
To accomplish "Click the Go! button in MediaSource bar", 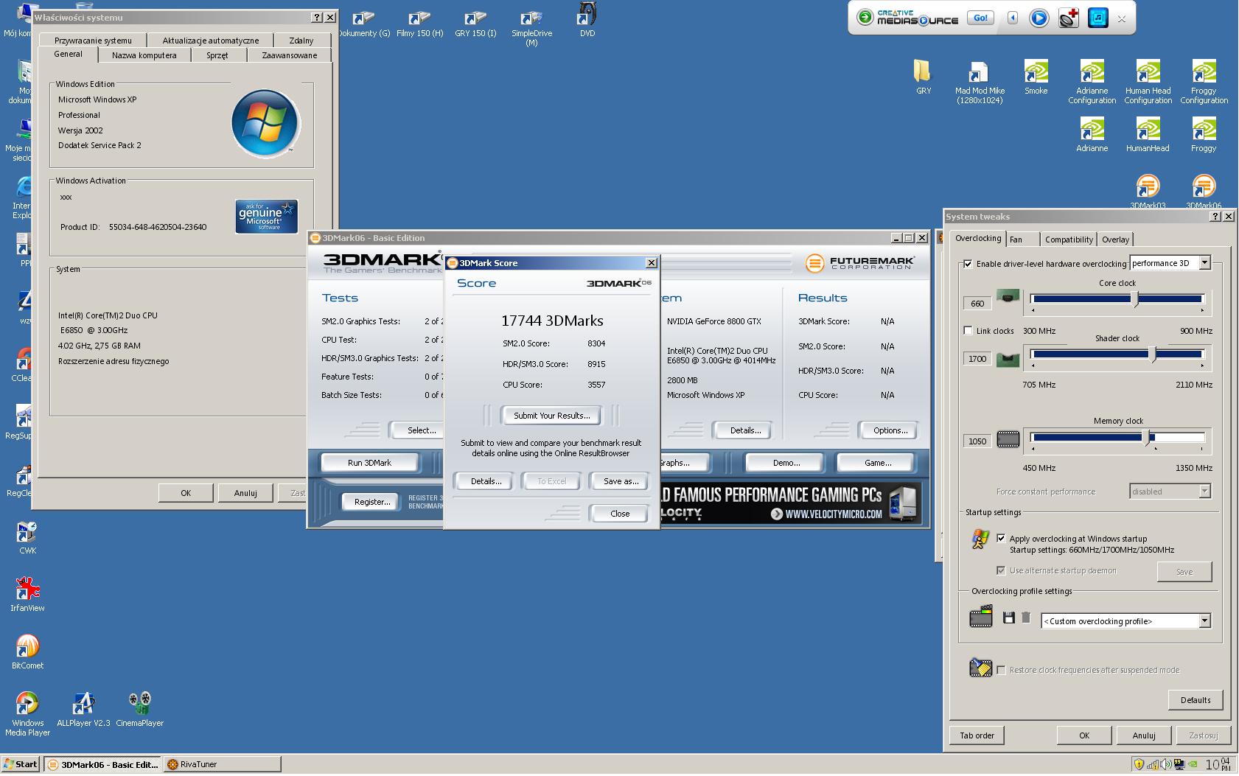I will [x=980, y=18].
